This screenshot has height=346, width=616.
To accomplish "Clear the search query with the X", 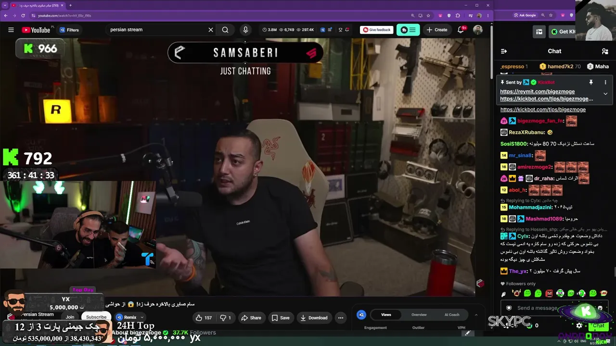I will click(210, 30).
